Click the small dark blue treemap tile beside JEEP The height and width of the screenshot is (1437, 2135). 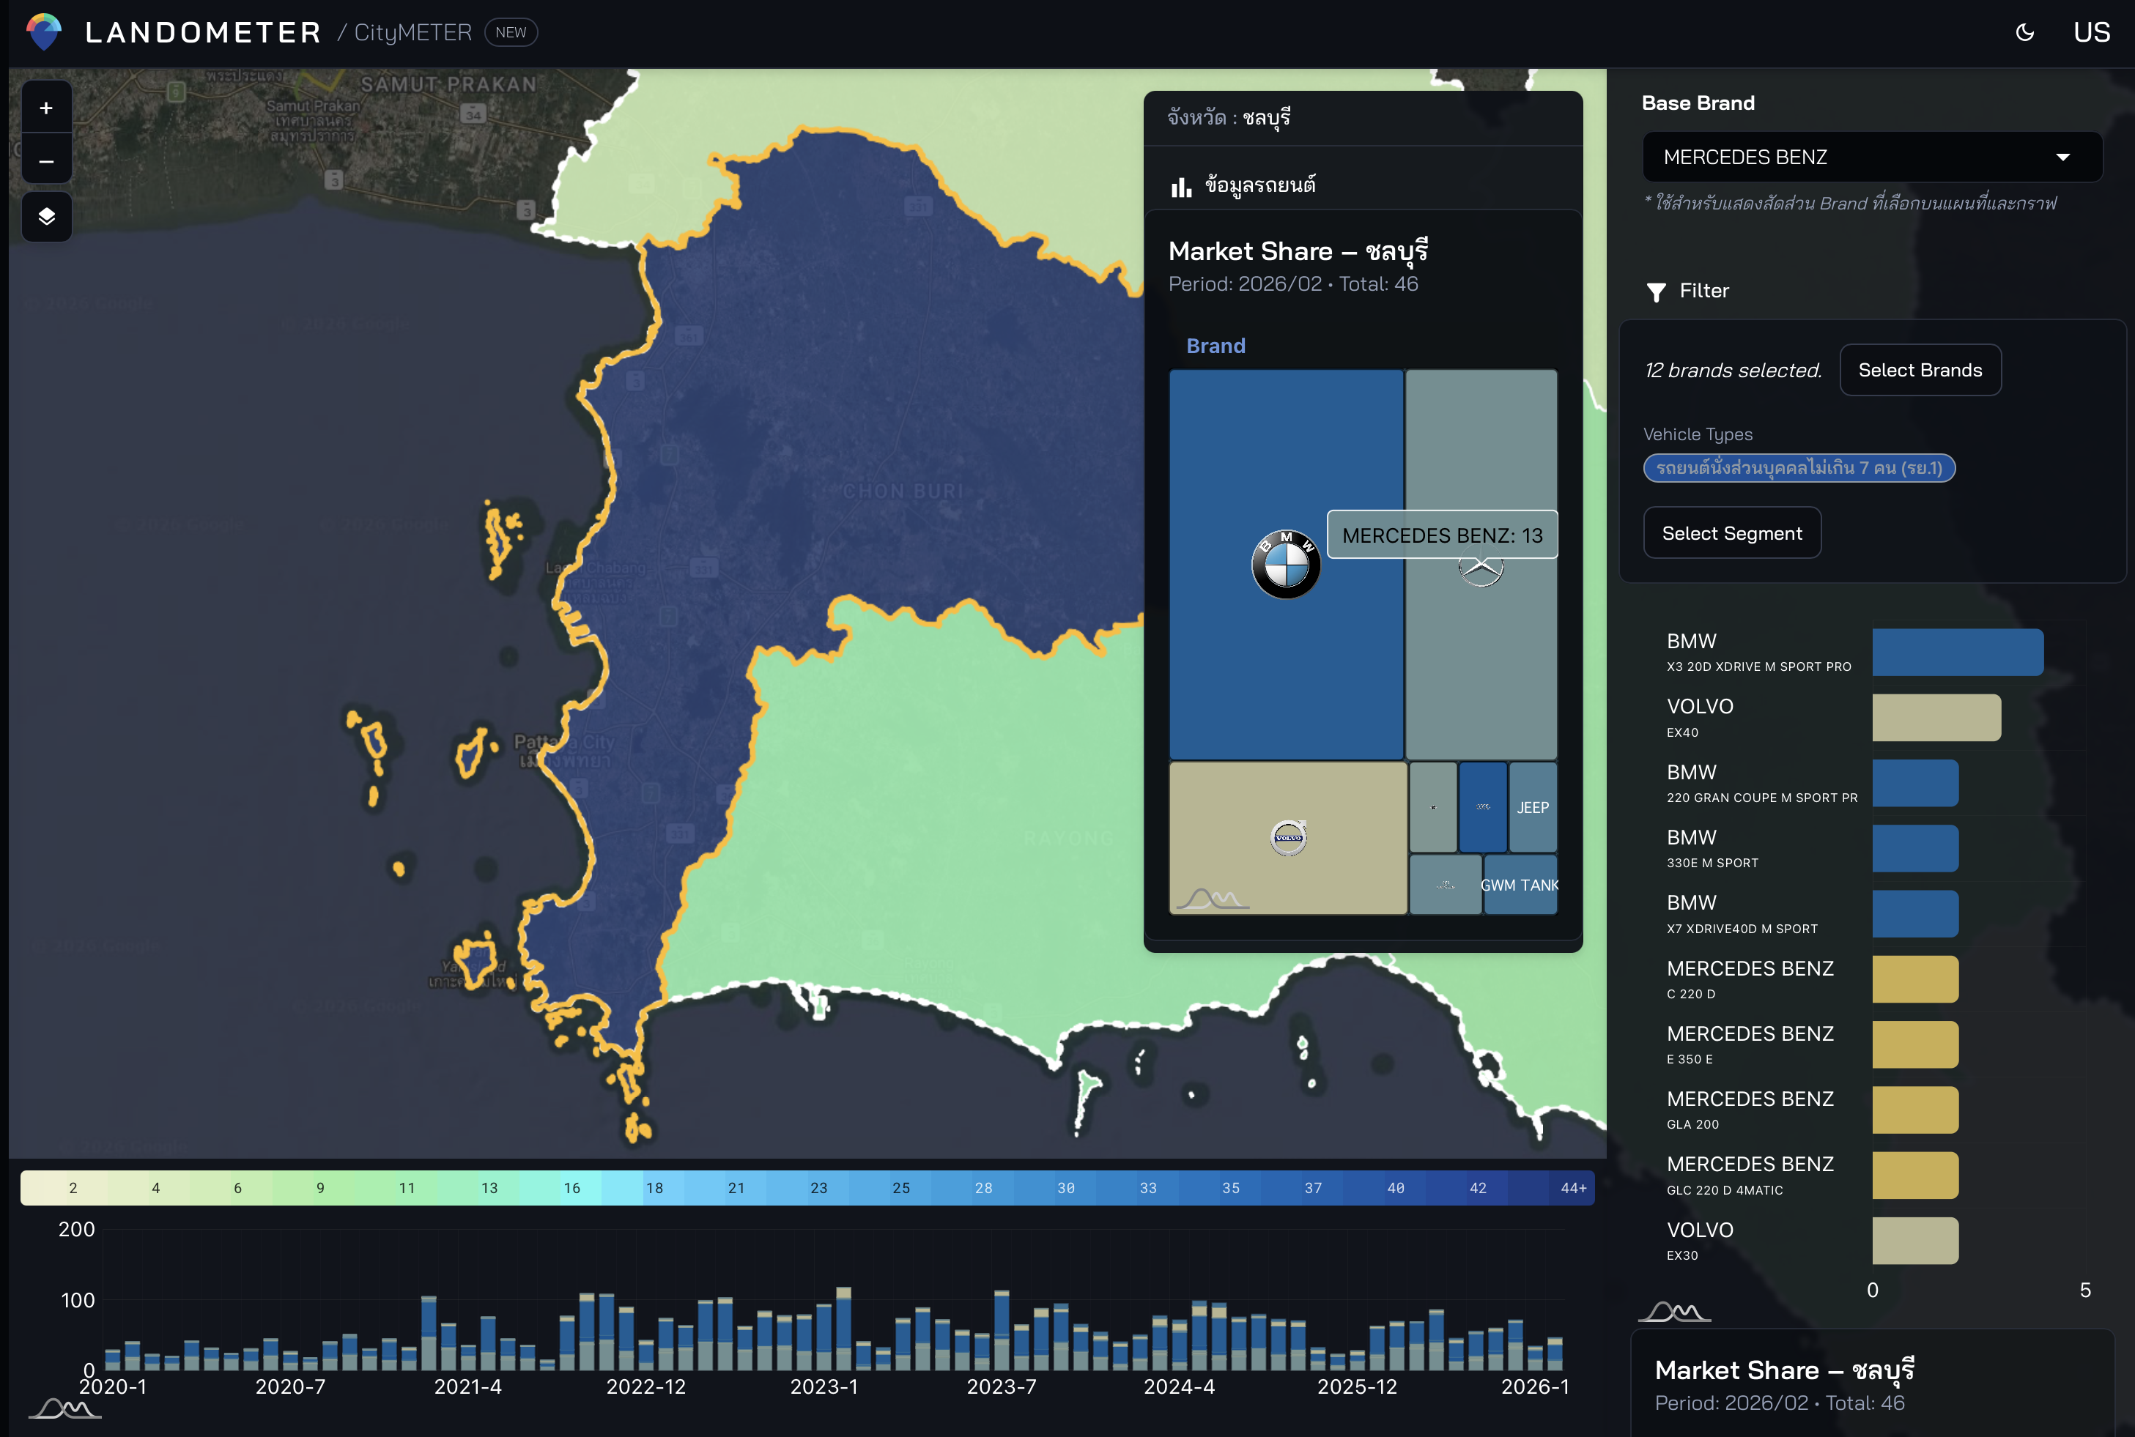click(x=1482, y=807)
